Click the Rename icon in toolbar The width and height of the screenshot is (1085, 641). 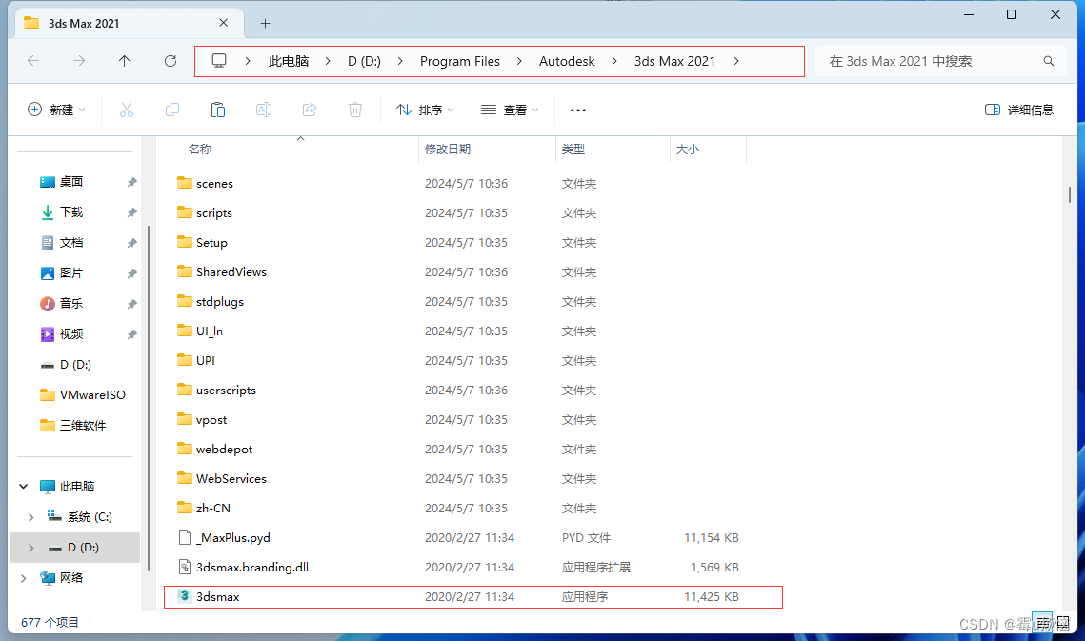pos(264,110)
